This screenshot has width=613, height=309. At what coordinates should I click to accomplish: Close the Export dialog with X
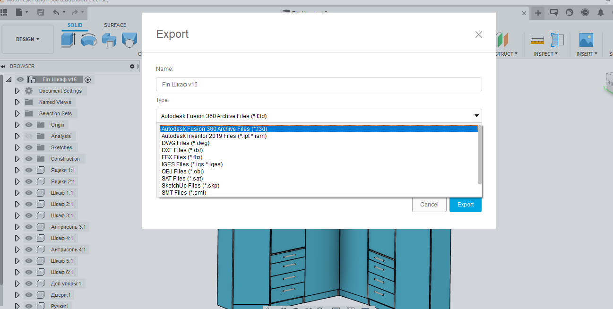479,34
